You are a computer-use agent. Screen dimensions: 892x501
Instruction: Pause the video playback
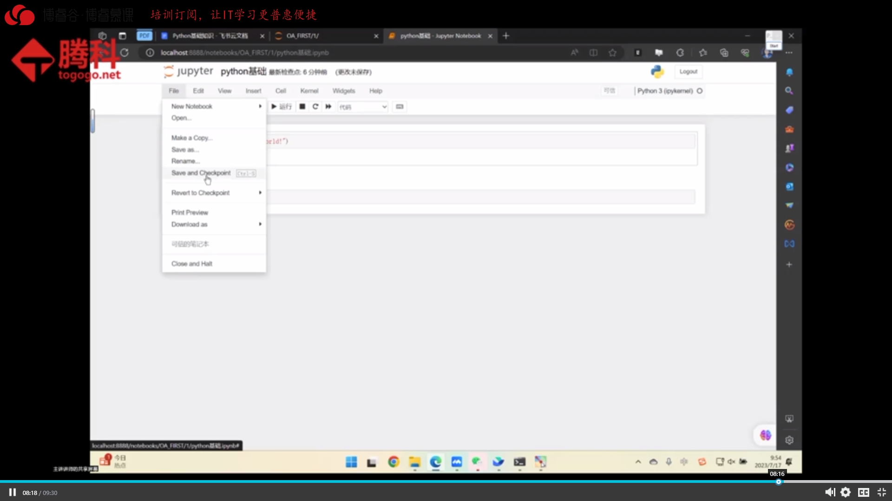click(x=13, y=492)
